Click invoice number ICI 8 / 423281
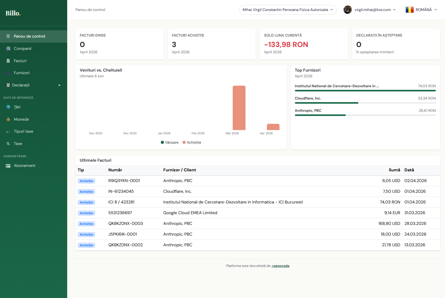The image size is (445, 298). click(122, 202)
